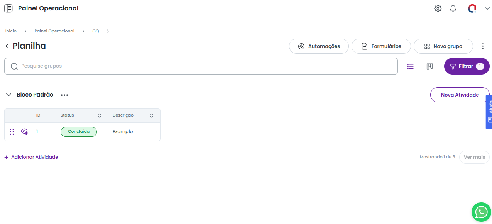The image size is (492, 224).
Task: Open the three-dot menu beside Novo grupo
Action: [x=483, y=46]
